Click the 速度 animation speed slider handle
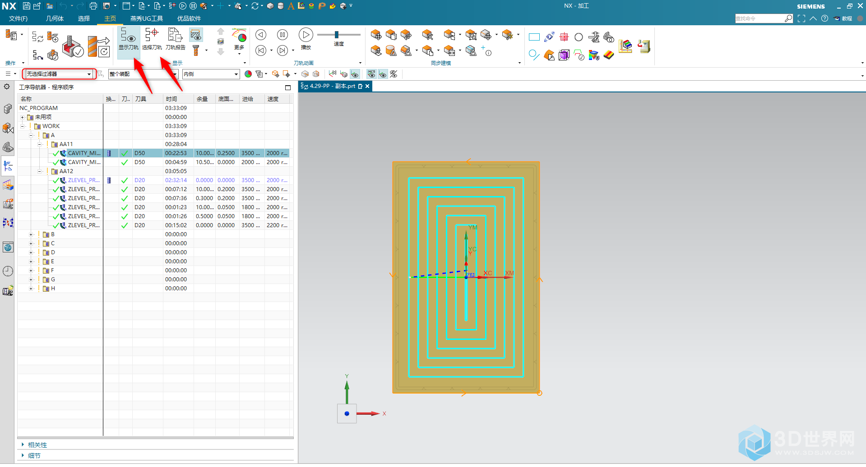 337,35
